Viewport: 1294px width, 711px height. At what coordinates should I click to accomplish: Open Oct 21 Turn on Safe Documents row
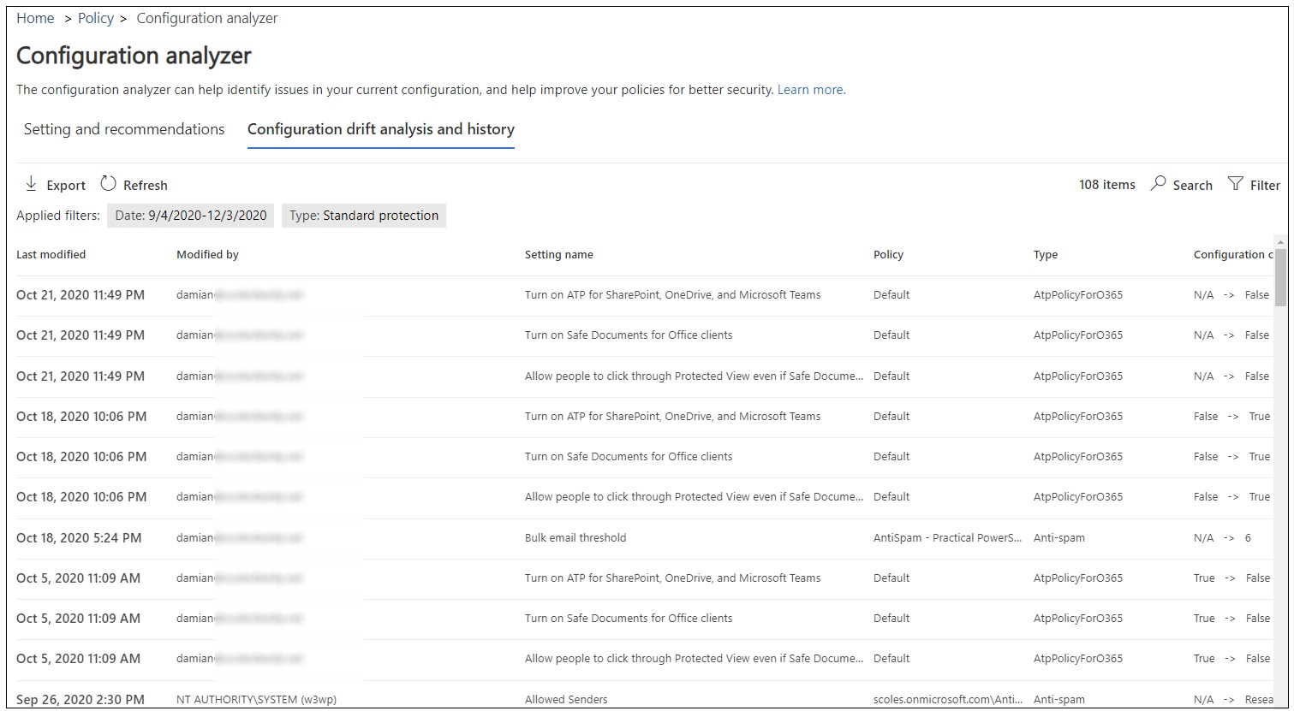tap(628, 335)
